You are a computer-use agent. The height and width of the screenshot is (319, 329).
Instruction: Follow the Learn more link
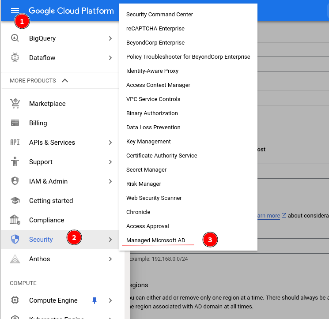tap(269, 215)
